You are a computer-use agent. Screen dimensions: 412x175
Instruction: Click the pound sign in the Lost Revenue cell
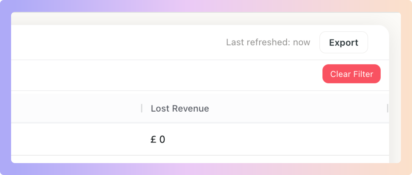click(x=153, y=140)
